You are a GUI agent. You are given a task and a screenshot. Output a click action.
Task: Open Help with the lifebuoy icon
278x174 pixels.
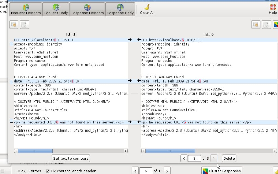click(x=273, y=9)
